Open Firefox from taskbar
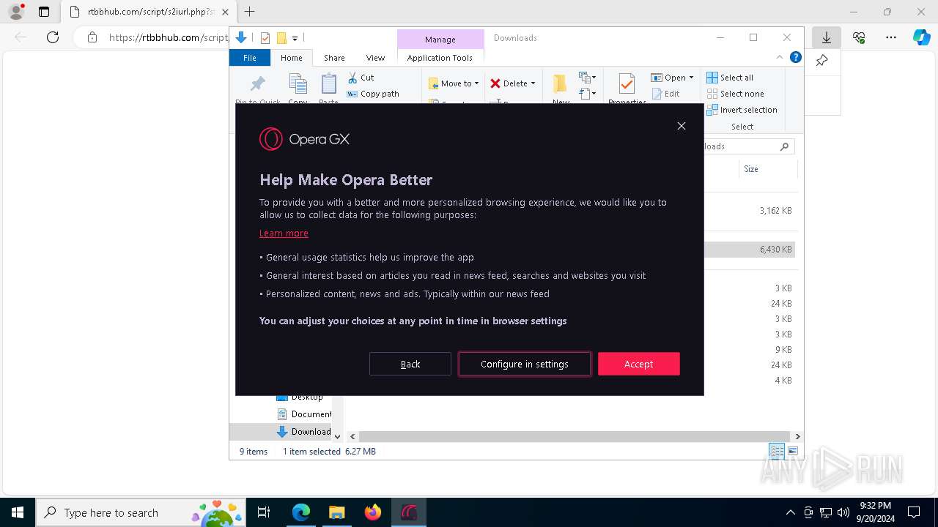Screen dimensions: 938x527 (x=373, y=512)
